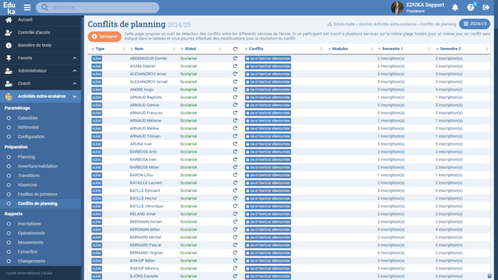Click the filter icon on Statut column
The width and height of the screenshot is (498, 280).
coord(181,49)
